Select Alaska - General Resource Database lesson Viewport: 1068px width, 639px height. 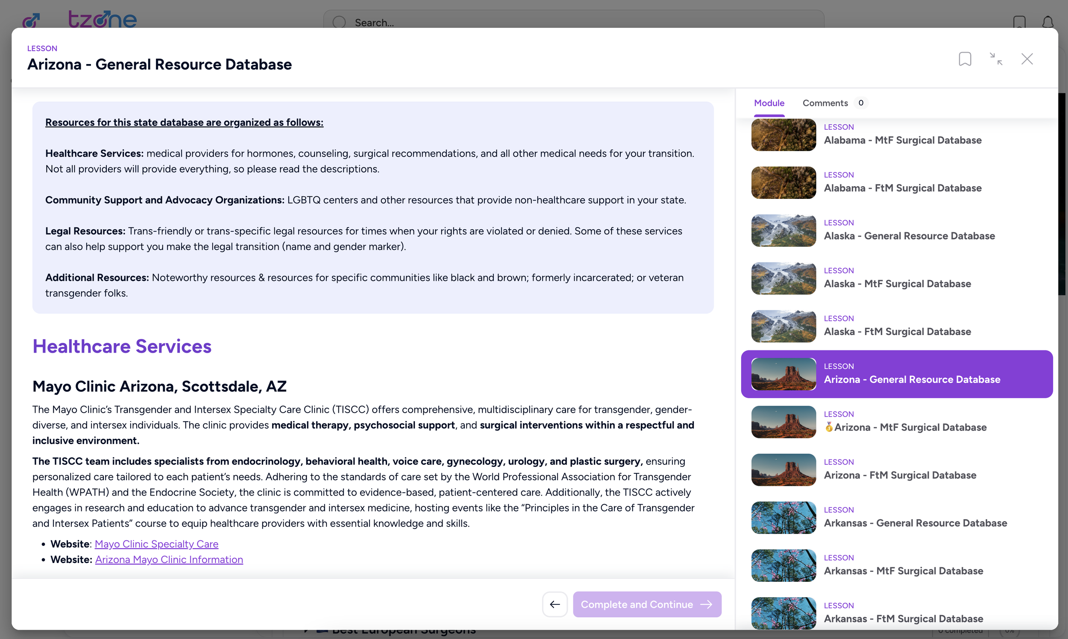coord(909,236)
